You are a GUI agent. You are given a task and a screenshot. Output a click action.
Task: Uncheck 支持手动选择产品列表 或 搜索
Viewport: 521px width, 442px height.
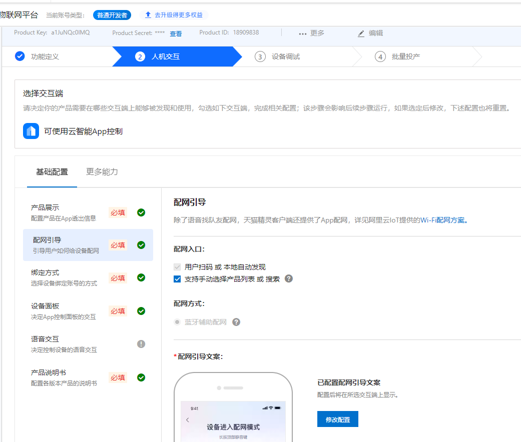point(177,279)
